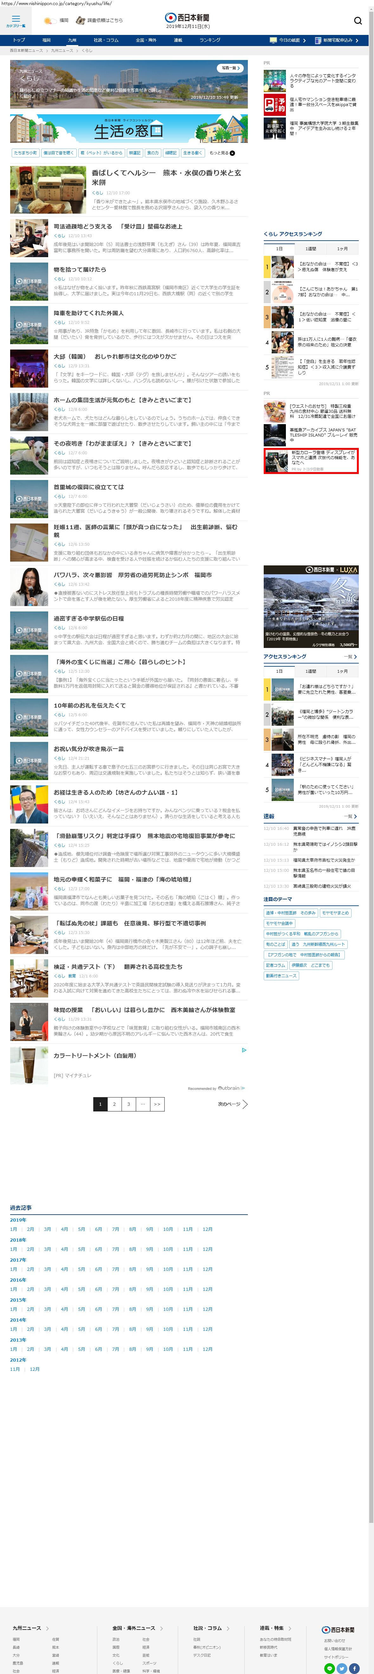The width and height of the screenshot is (374, 1674).
Task: Switch くらし ranking to 1週間 tab
Action: tap(311, 248)
